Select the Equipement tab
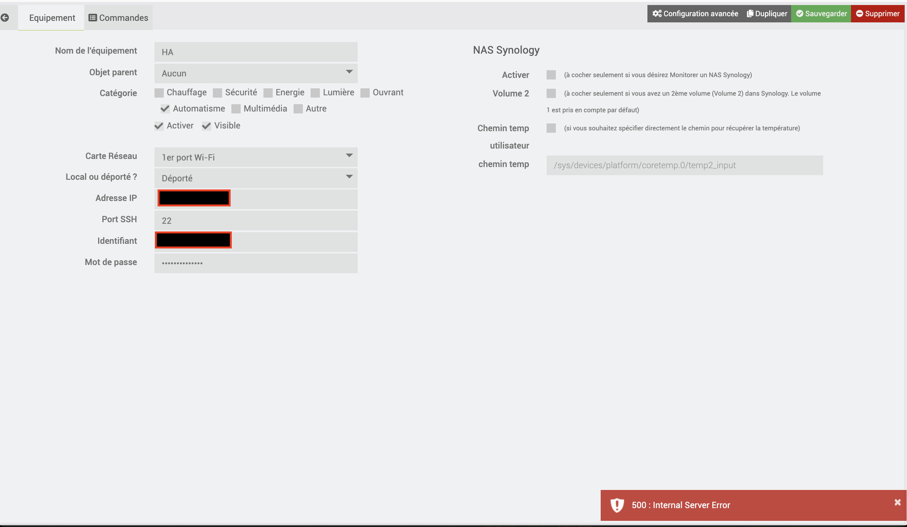Screen dimensions: 907x527 pos(52,18)
